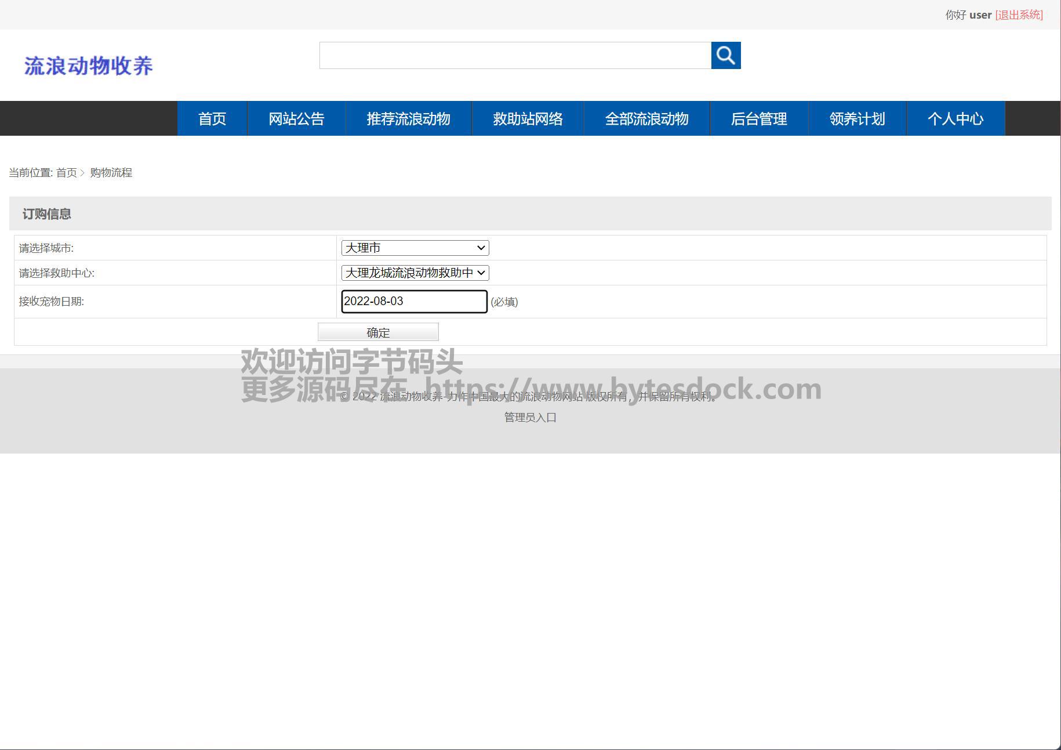1061x750 pixels.
Task: Click the user name in the header
Action: 980,15
